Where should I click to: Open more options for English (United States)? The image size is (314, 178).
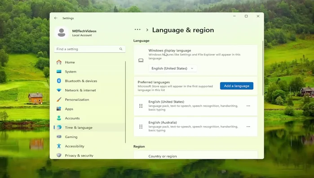(248, 106)
